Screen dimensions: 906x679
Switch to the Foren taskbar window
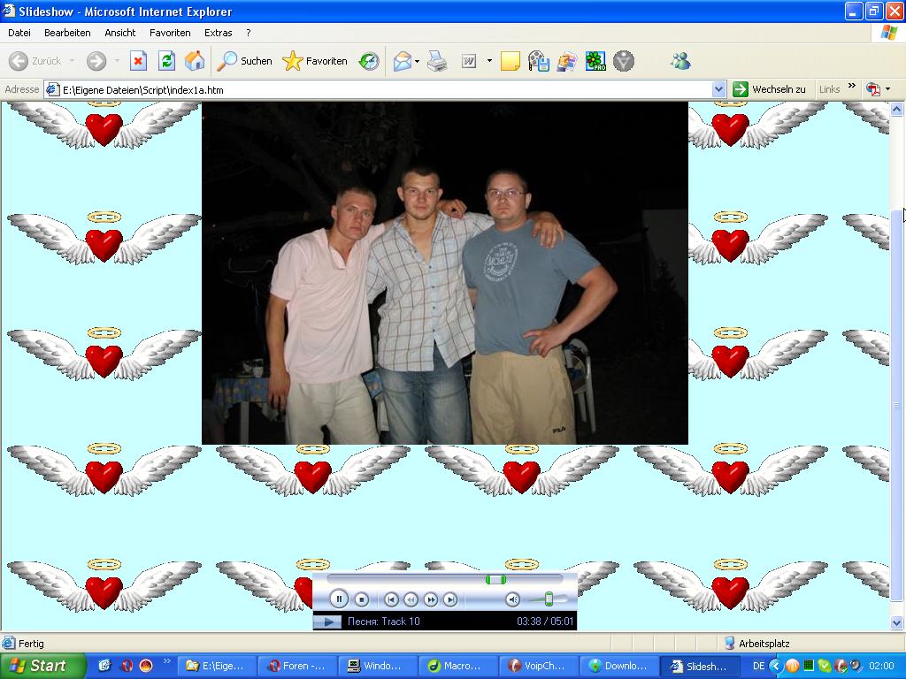(296, 666)
